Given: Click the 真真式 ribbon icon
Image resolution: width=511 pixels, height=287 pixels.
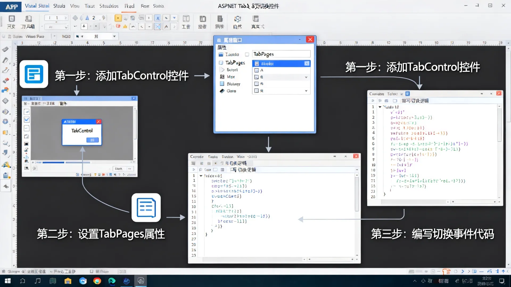Looking at the screenshot, I should tap(256, 19).
